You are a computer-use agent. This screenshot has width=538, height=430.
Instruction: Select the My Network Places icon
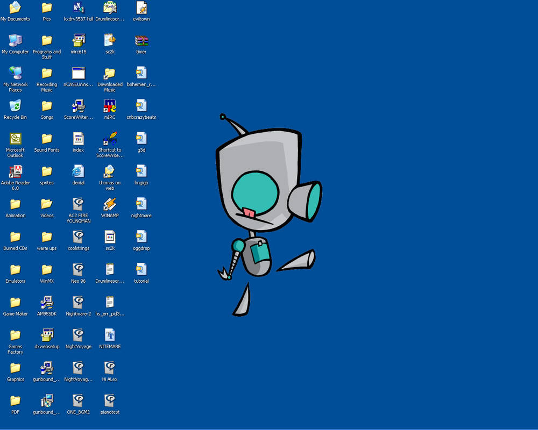coord(15,79)
